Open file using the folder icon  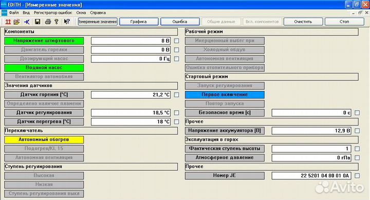(x=17, y=22)
